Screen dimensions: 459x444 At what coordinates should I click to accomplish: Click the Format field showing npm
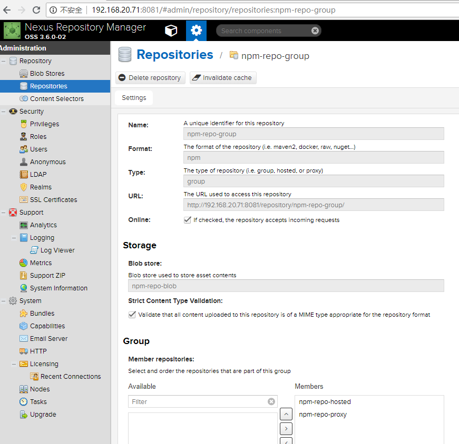pos(314,157)
